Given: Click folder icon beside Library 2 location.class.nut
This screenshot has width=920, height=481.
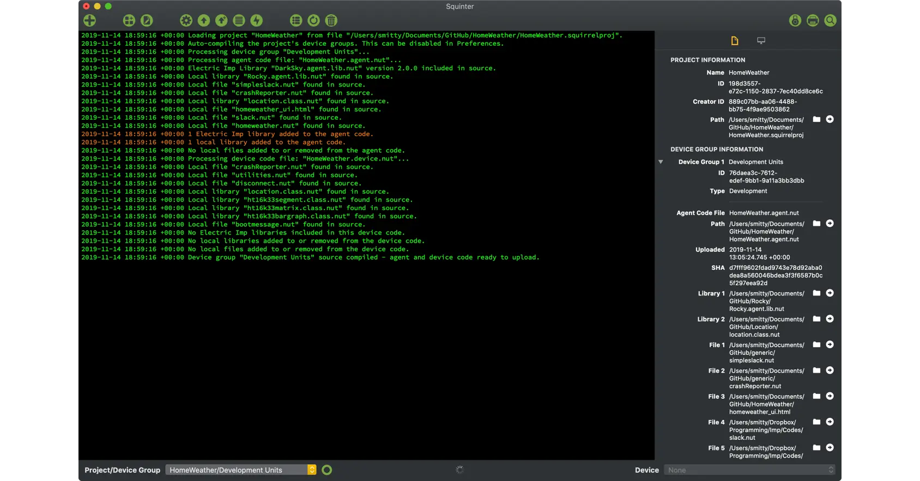Looking at the screenshot, I should point(816,319).
